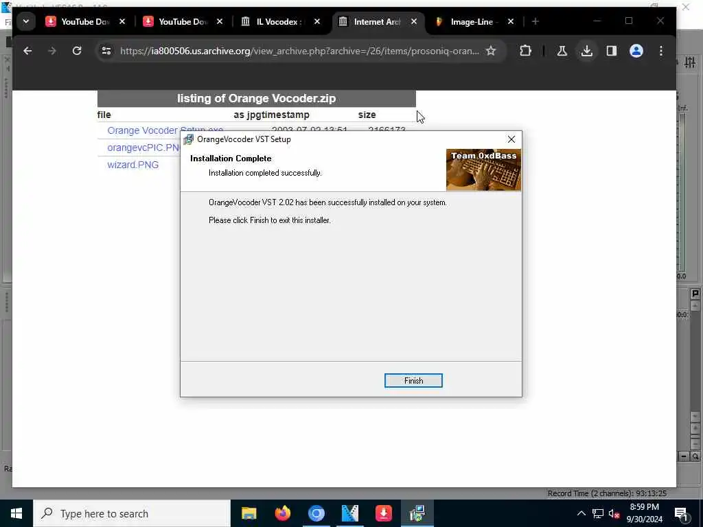Toggle the browser side panel
Image resolution: width=703 pixels, height=527 pixels.
pyautogui.click(x=611, y=51)
